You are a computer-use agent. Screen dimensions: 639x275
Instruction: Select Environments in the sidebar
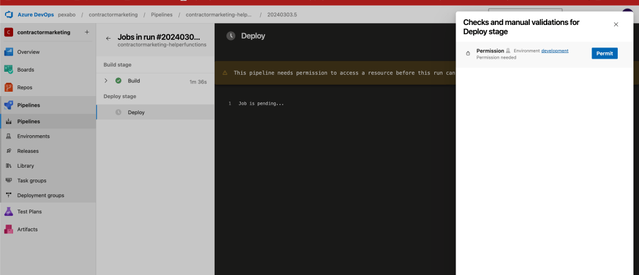point(34,136)
